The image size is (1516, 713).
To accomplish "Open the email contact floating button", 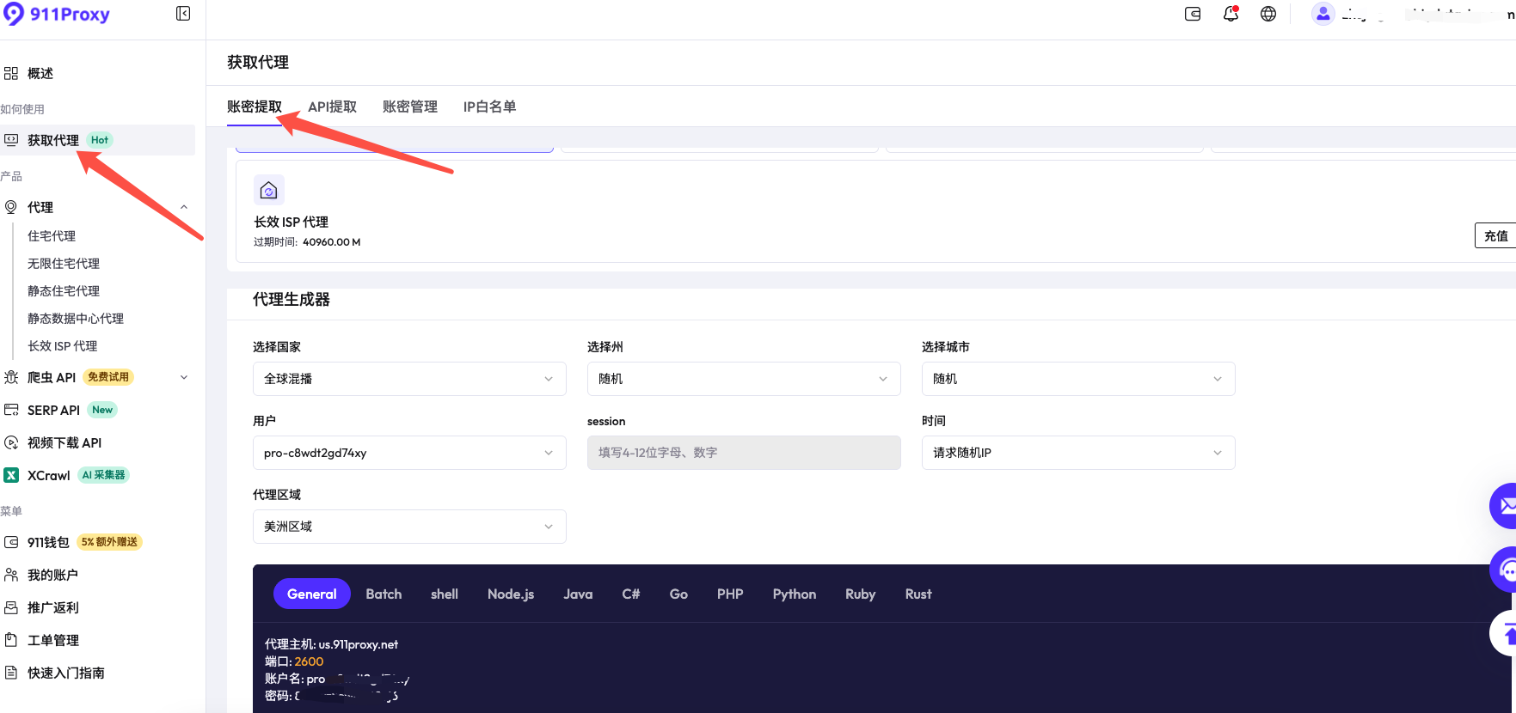I will click(1503, 506).
